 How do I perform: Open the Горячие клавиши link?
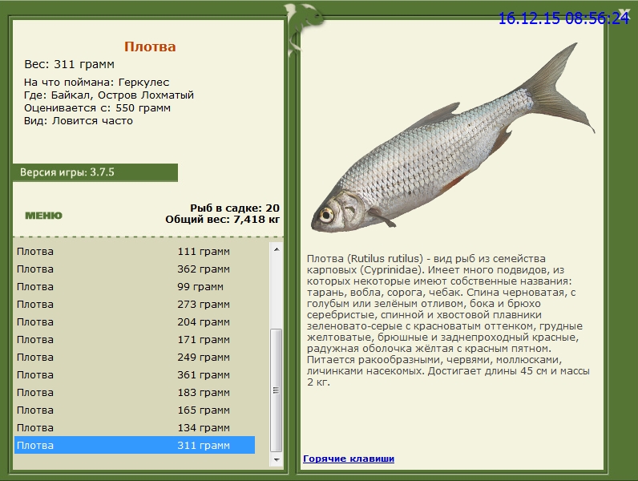click(349, 459)
